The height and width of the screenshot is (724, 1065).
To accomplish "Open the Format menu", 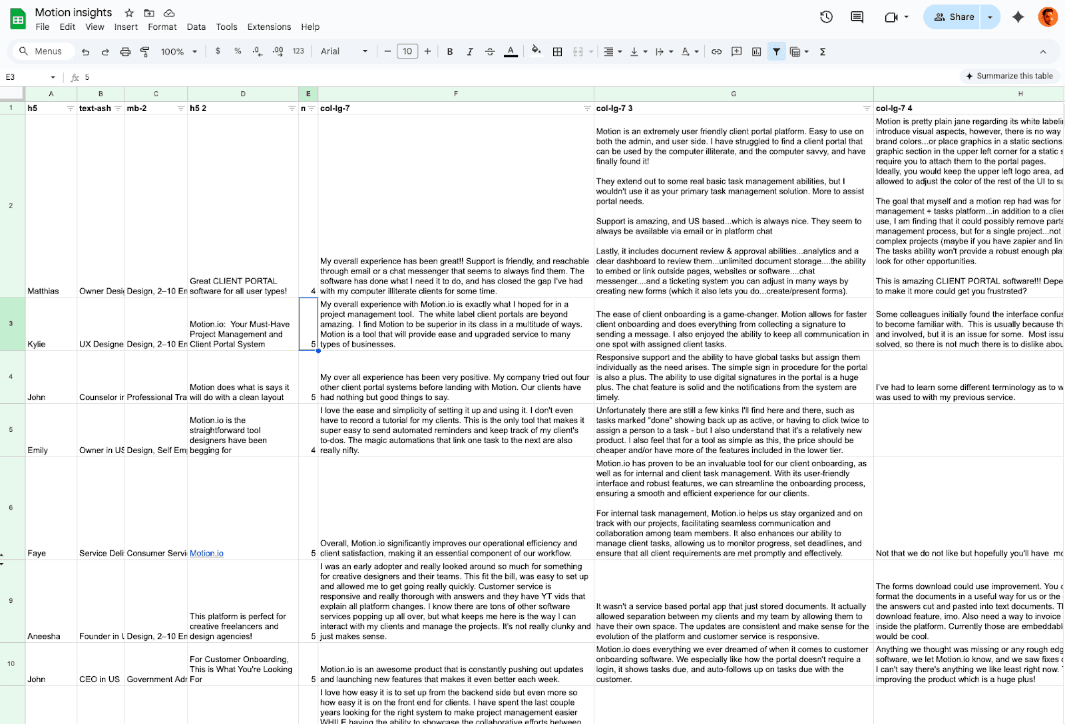I will tap(162, 27).
